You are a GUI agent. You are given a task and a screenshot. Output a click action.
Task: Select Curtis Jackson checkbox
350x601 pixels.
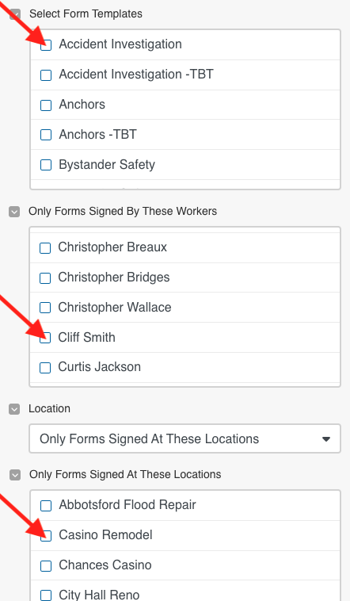coord(45,368)
